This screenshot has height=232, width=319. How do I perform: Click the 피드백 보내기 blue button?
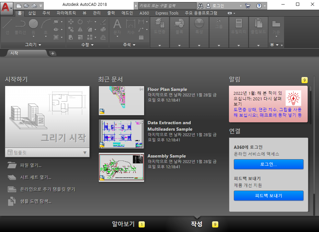click(268, 195)
